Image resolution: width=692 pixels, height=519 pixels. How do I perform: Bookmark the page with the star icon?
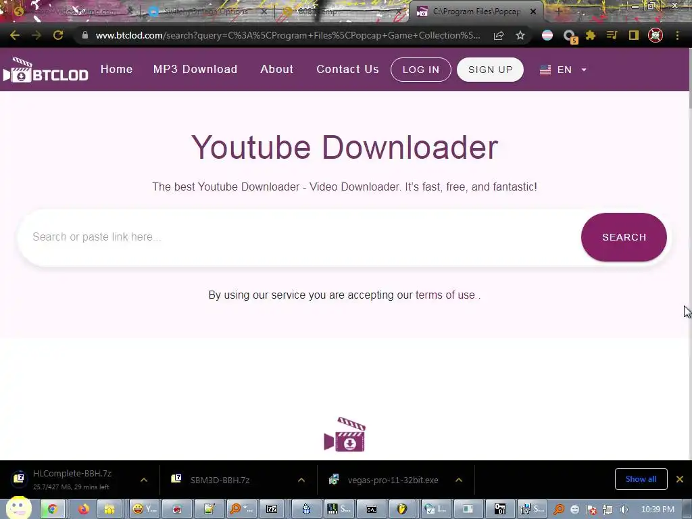point(520,35)
